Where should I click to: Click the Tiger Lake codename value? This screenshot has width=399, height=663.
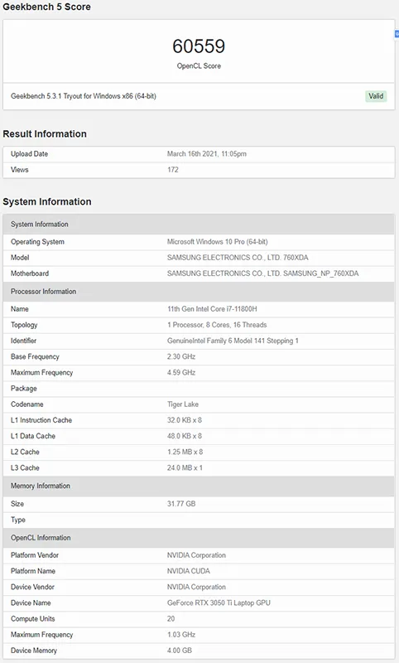(183, 404)
